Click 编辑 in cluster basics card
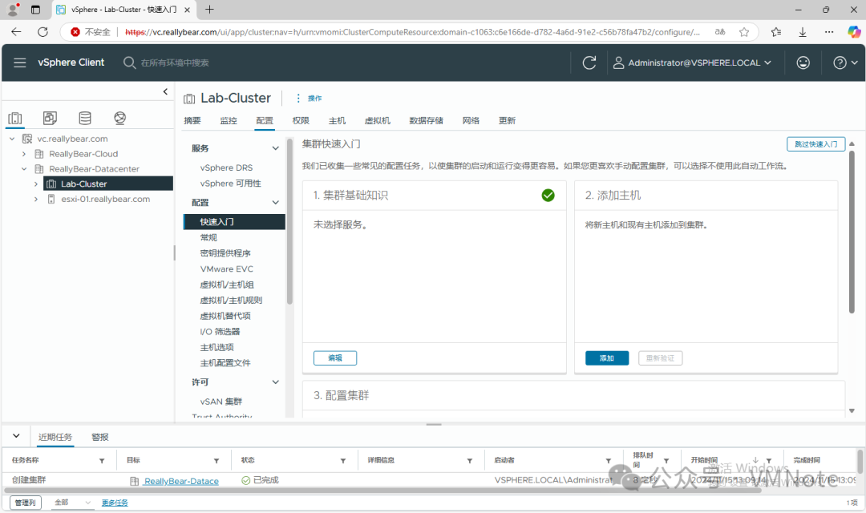The height and width of the screenshot is (513, 866). tap(335, 358)
